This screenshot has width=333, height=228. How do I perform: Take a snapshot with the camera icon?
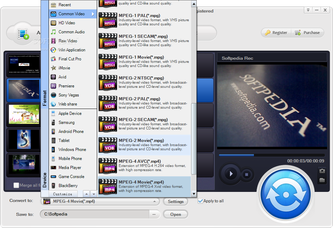(322, 171)
